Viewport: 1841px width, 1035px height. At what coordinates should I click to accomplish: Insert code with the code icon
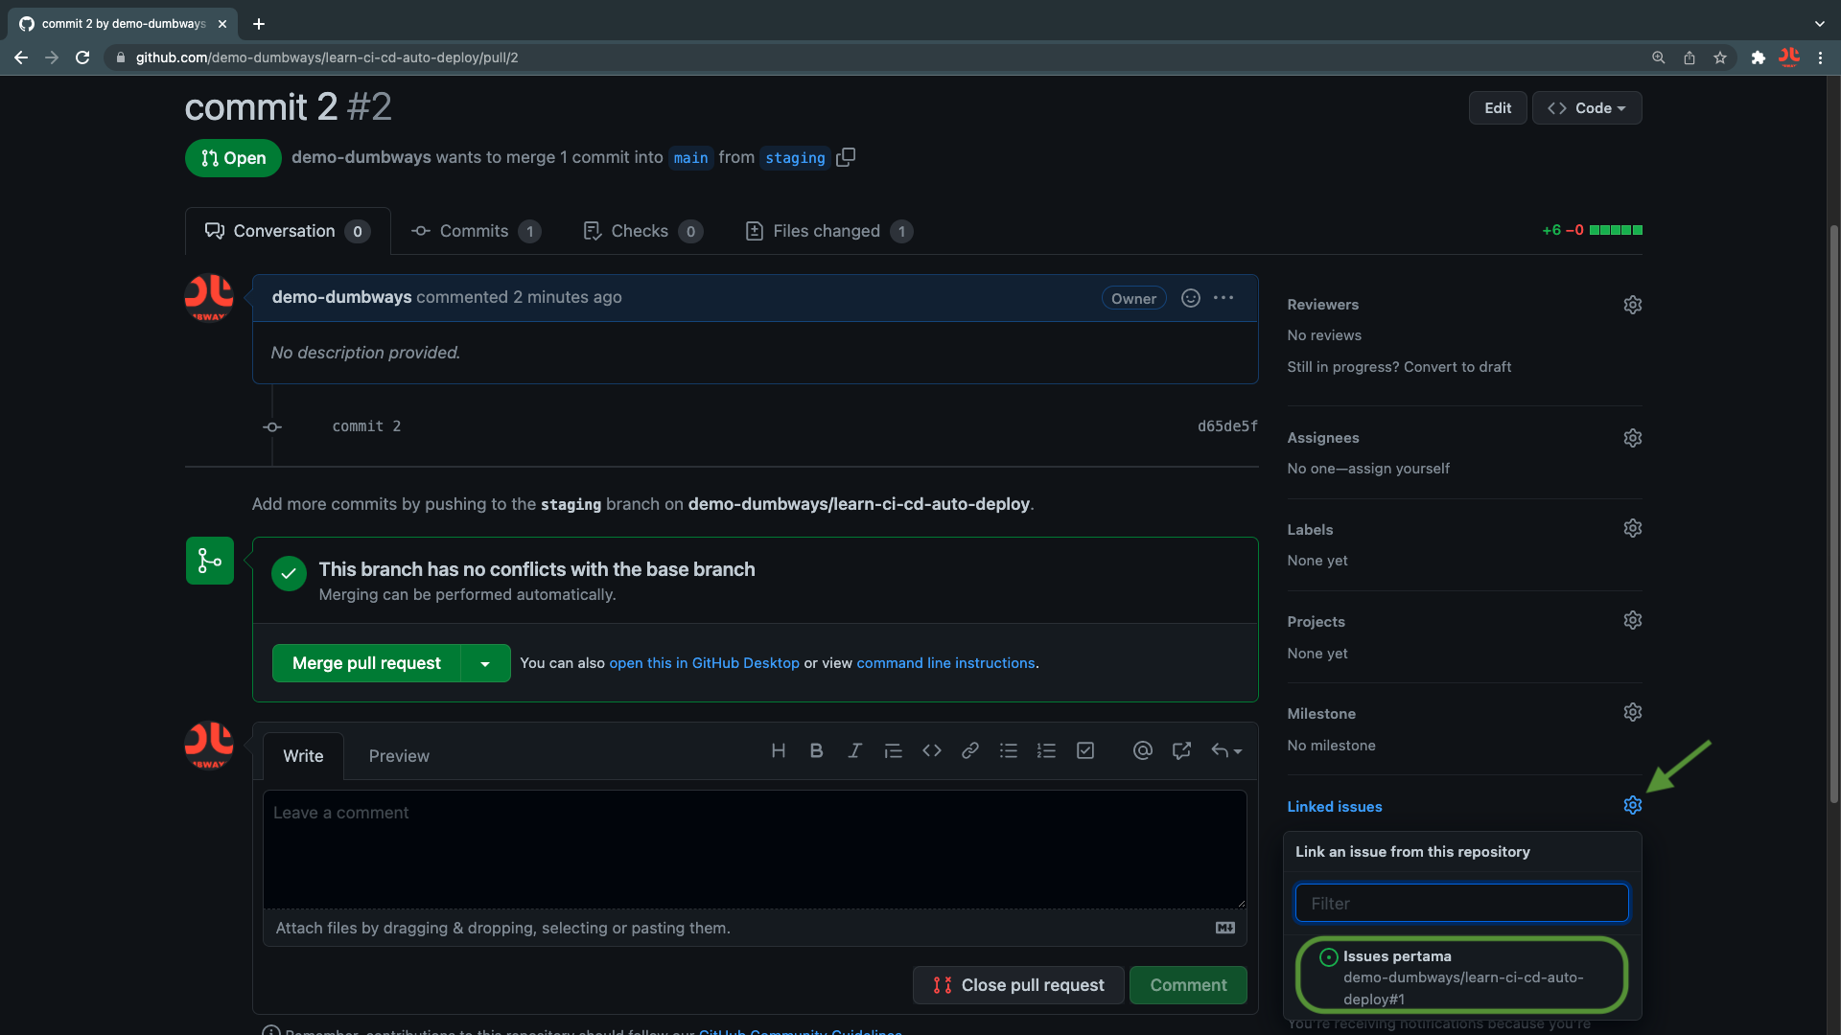click(x=931, y=750)
